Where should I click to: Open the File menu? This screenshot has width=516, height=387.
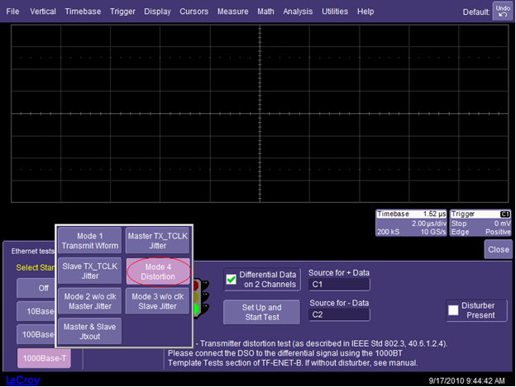[x=12, y=12]
